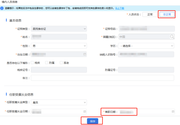
Task: Click the 境内人员信息 title text
Action: coord(9,2)
